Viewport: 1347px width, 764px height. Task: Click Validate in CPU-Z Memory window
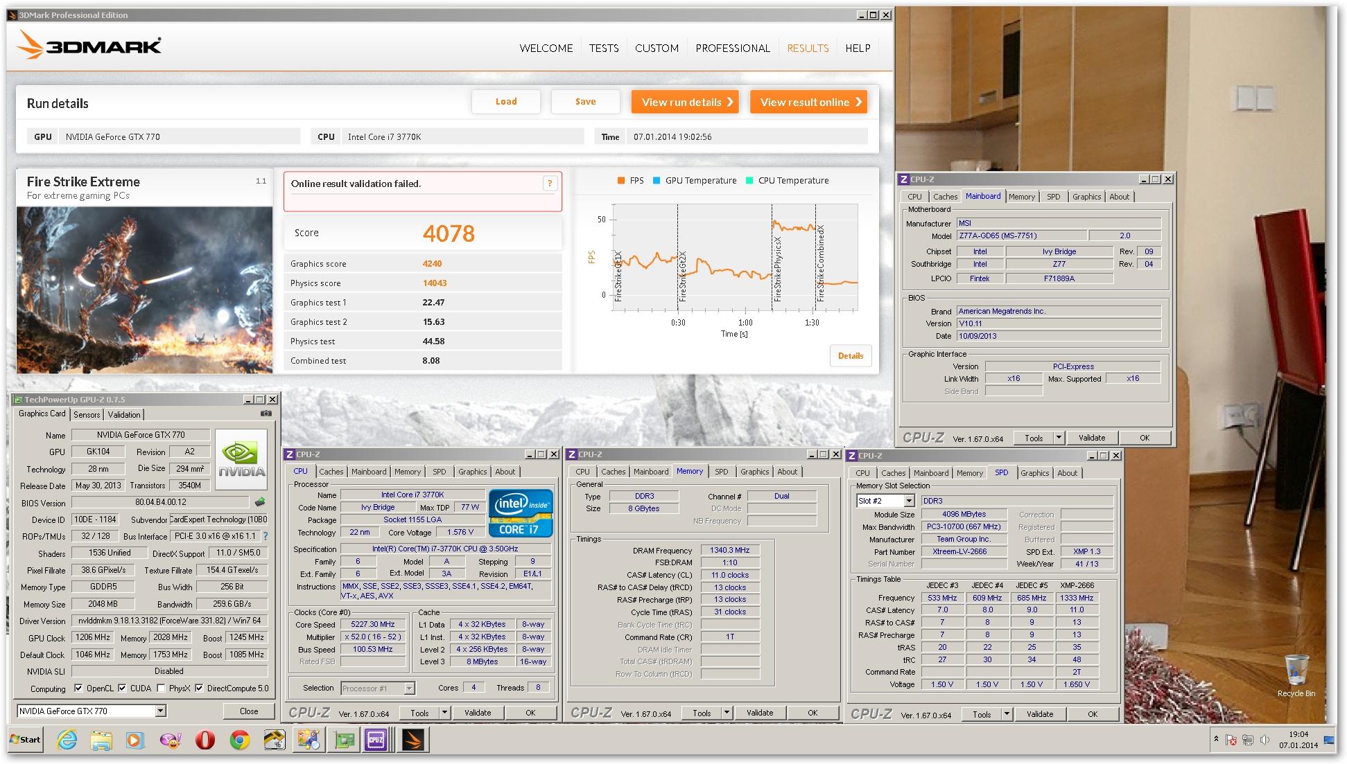pyautogui.click(x=760, y=713)
